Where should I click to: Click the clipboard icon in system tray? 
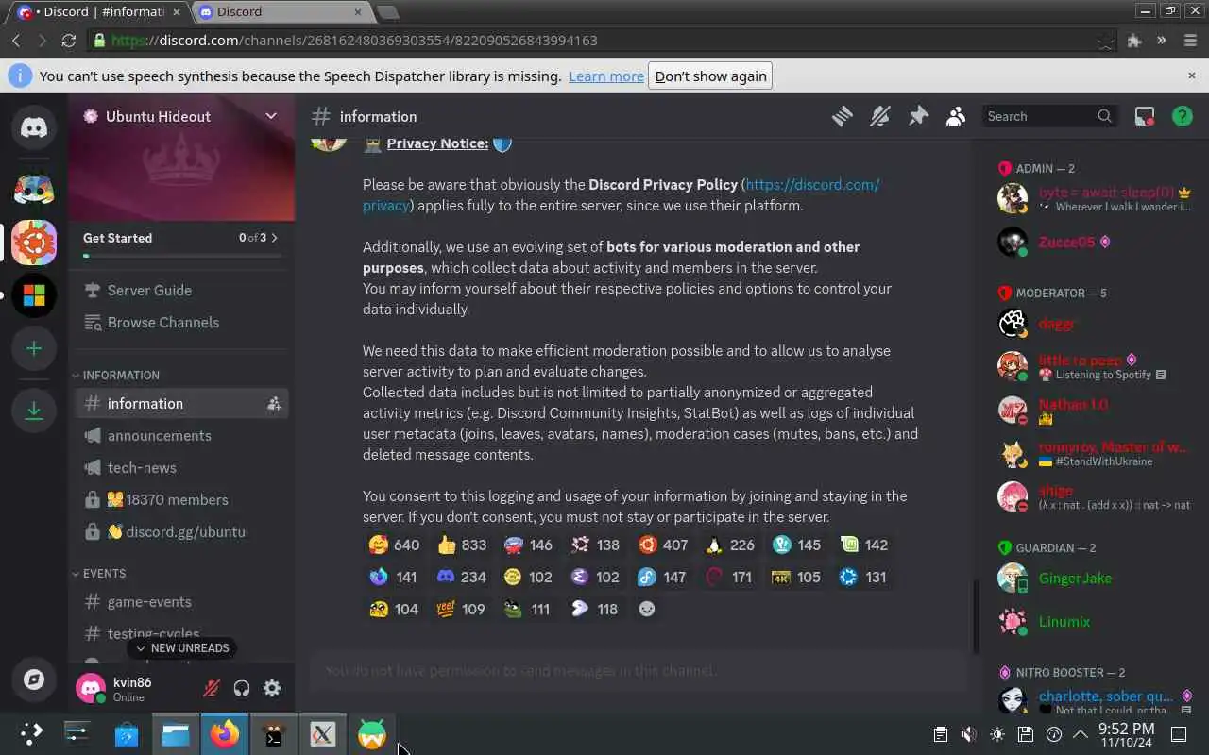(x=940, y=734)
